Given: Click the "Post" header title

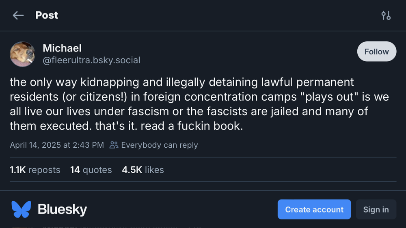Looking at the screenshot, I should click(47, 15).
